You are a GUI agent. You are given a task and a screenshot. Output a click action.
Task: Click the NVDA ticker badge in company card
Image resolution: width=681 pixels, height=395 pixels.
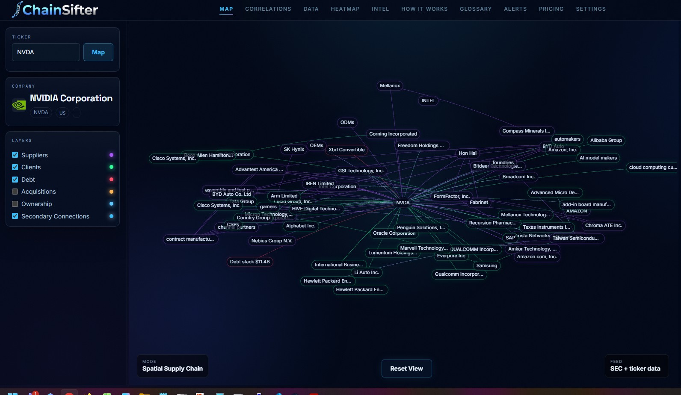coord(41,112)
